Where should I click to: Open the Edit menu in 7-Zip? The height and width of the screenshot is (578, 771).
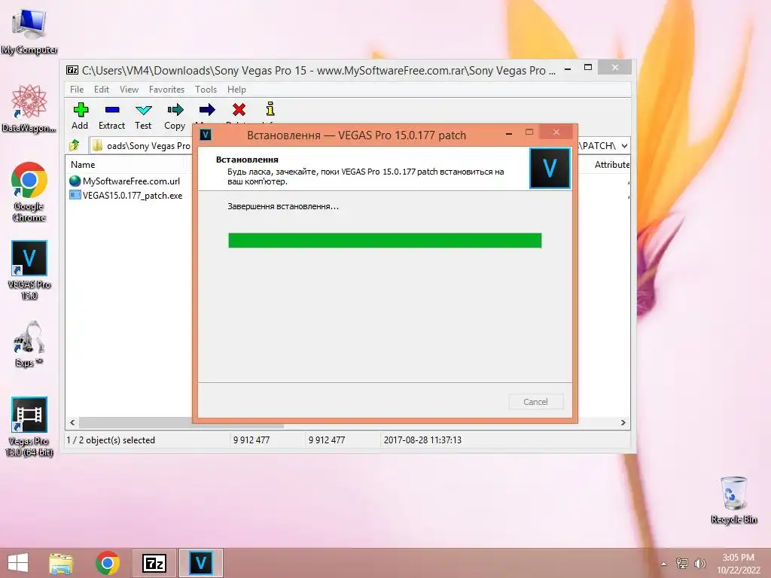(x=102, y=90)
